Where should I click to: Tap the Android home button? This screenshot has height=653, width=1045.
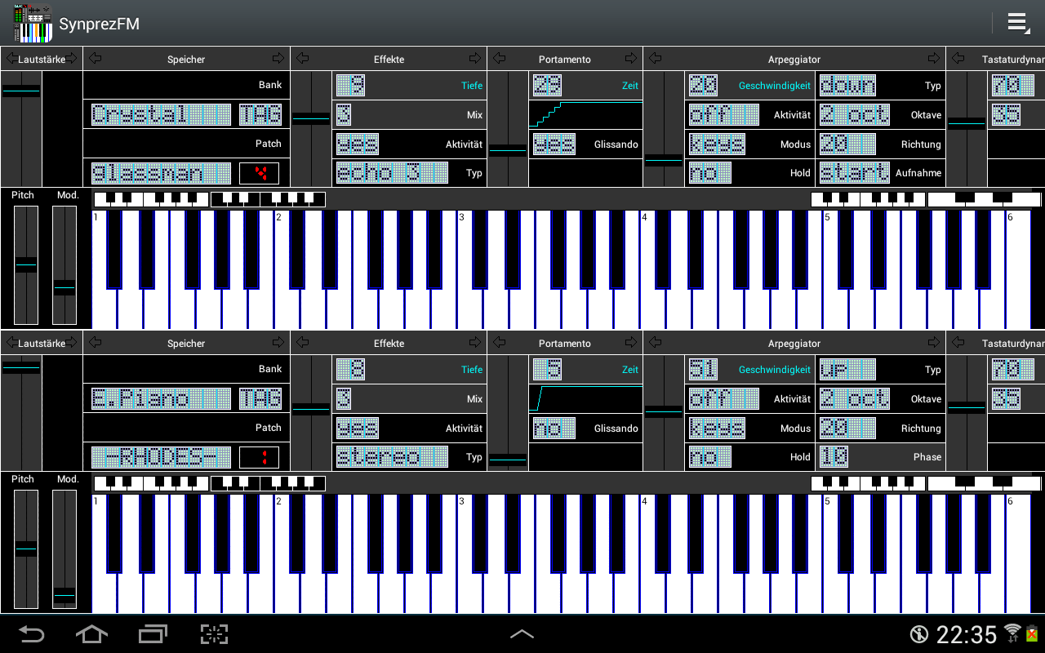(91, 633)
